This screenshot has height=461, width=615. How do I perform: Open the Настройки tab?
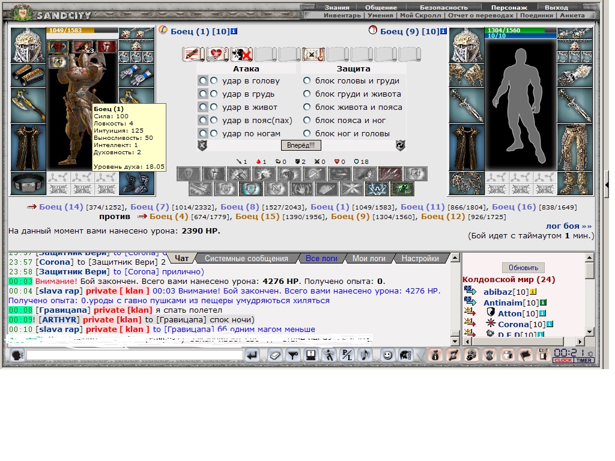tap(420, 258)
